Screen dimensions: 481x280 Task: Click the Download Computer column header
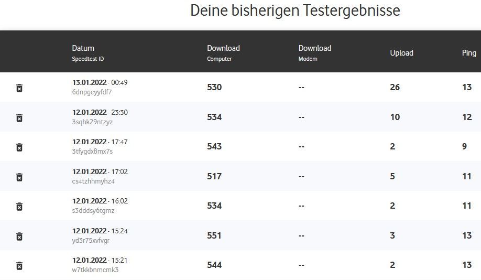[223, 48]
